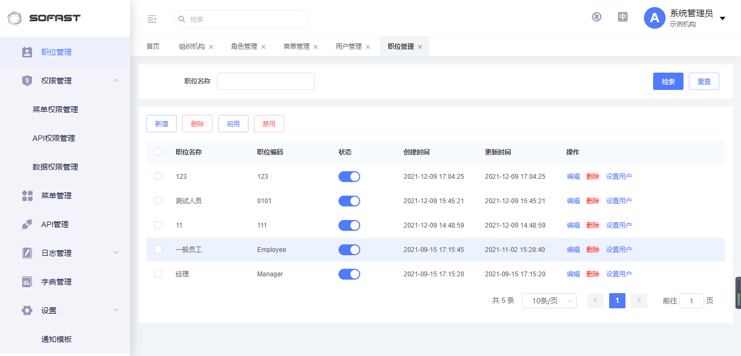
Task: Check the checkbox for 经理 row
Action: (158, 274)
